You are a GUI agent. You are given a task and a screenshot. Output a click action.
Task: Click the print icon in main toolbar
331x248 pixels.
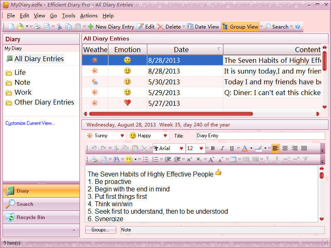(x=37, y=26)
